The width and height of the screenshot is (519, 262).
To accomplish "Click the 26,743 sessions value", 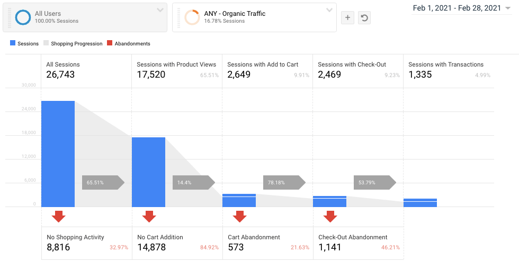I will [x=60, y=74].
